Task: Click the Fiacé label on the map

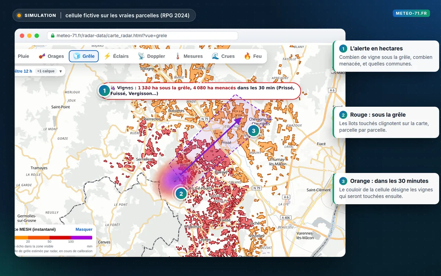Action: pos(321,144)
